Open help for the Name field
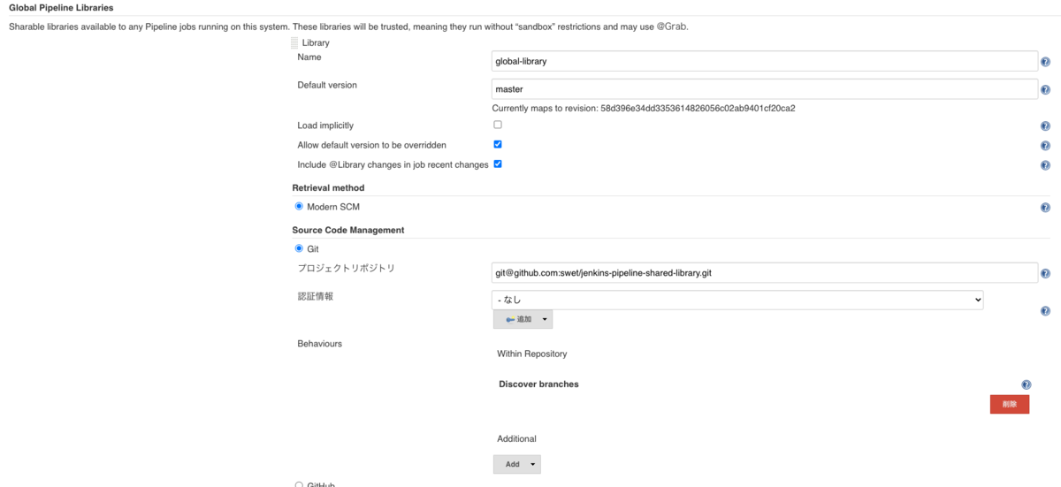This screenshot has width=1061, height=487. click(1045, 62)
